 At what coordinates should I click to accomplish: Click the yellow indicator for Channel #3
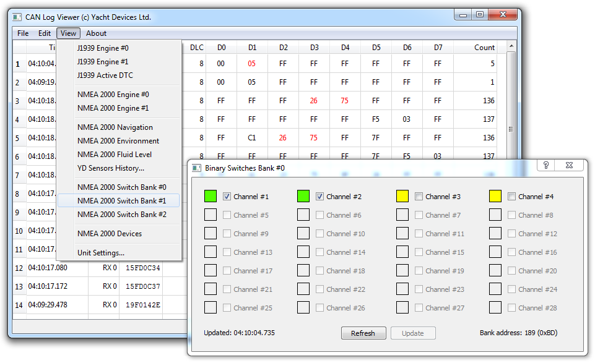[402, 196]
